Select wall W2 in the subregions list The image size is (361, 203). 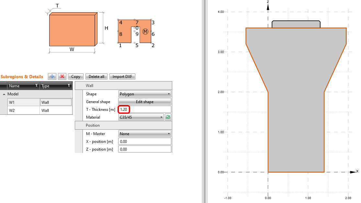[x=23, y=110]
